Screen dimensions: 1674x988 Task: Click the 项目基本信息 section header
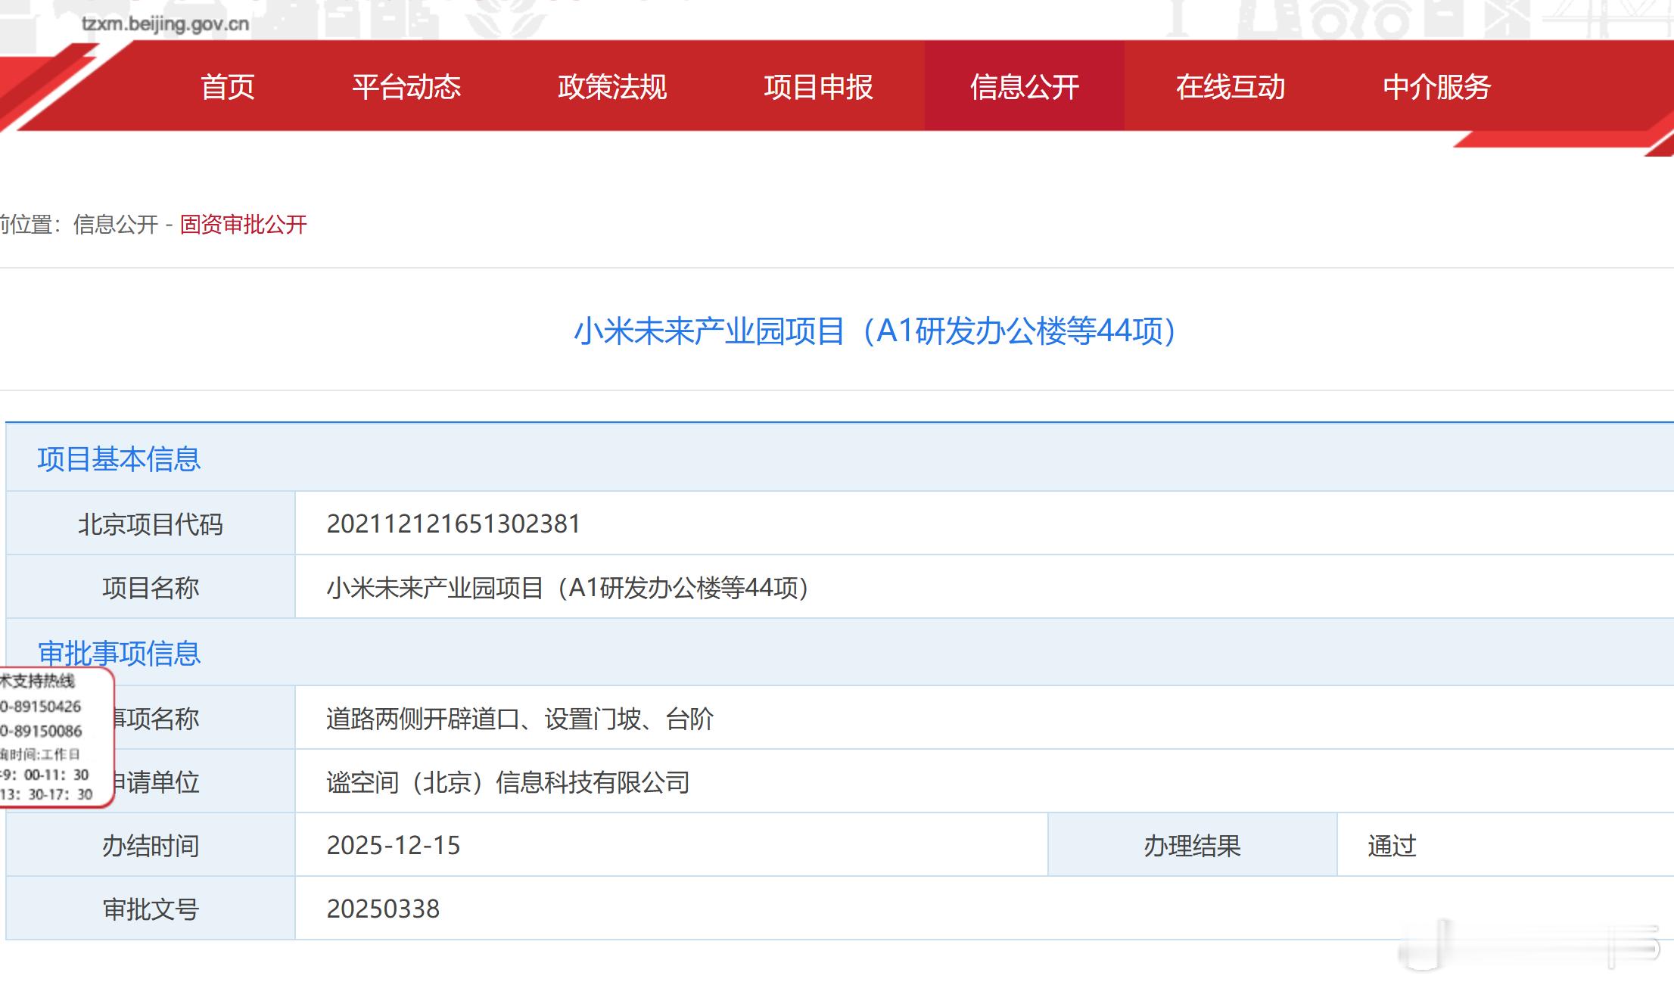click(120, 459)
